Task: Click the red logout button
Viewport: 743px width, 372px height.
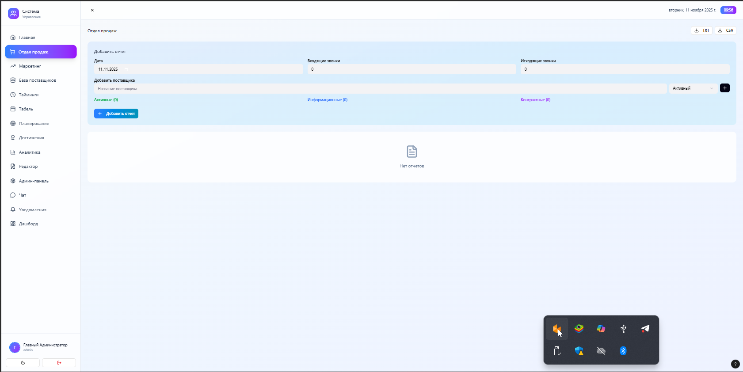Action: pos(59,363)
